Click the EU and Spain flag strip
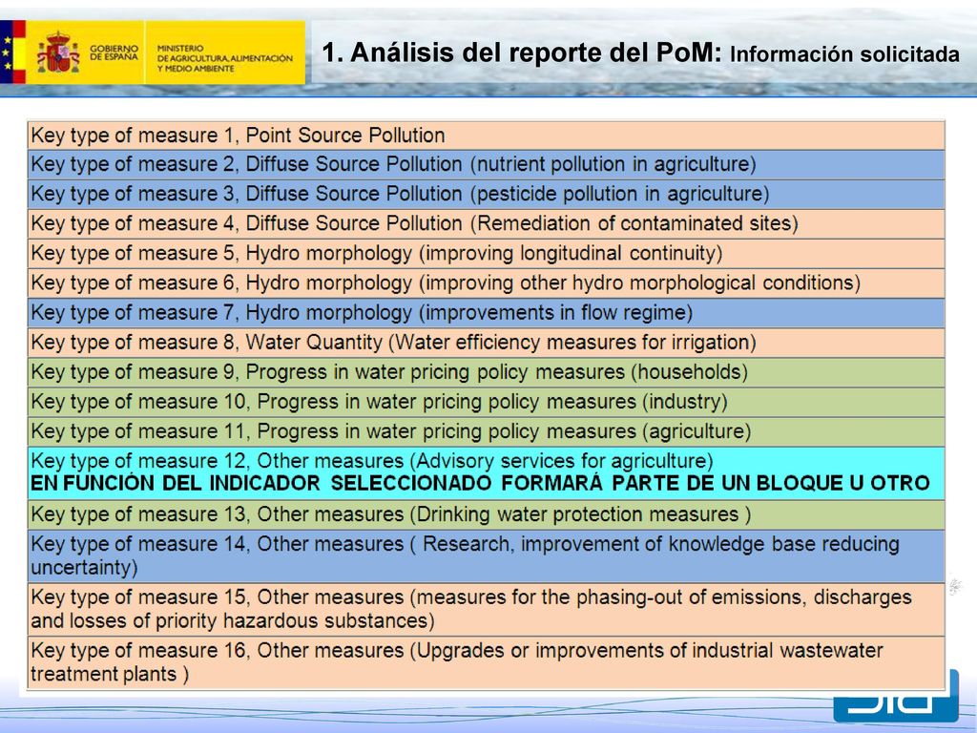This screenshot has width=977, height=733. tap(12, 52)
